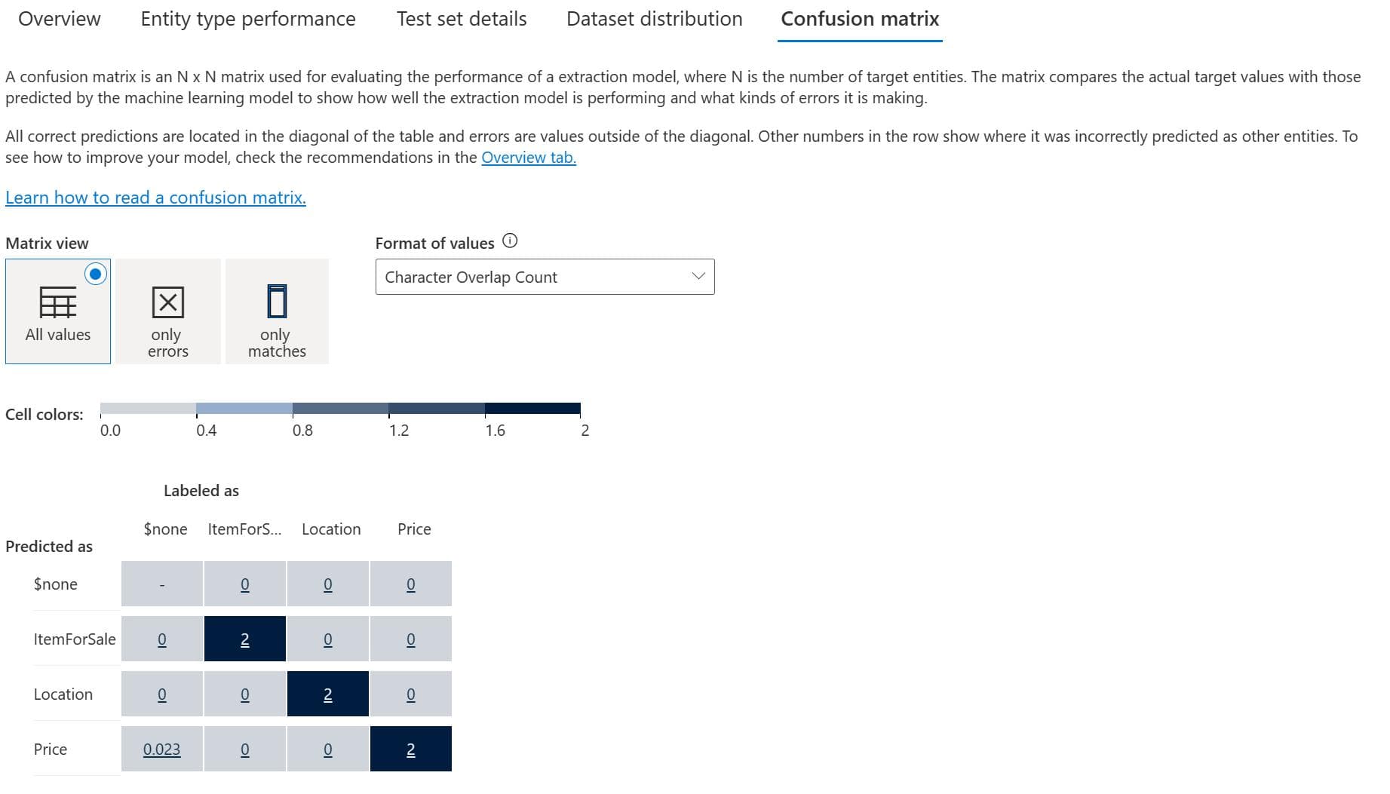
Task: Click the info icon beside Format of values
Action: coord(510,241)
